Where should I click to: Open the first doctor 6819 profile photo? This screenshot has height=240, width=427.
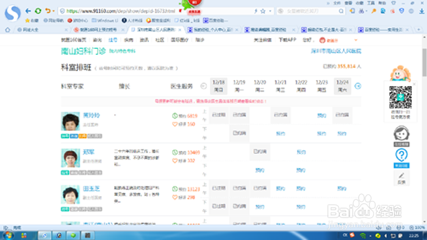[70, 121]
